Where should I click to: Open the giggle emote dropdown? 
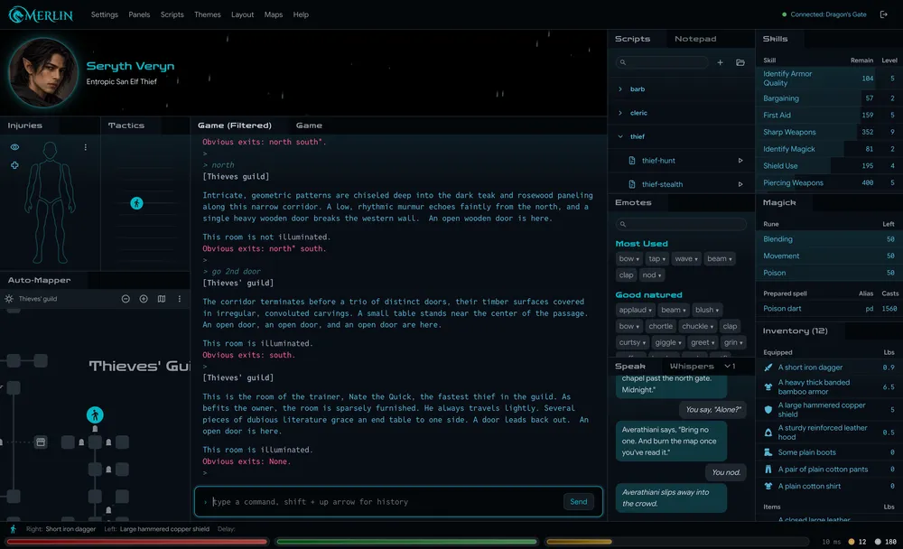tap(668, 342)
